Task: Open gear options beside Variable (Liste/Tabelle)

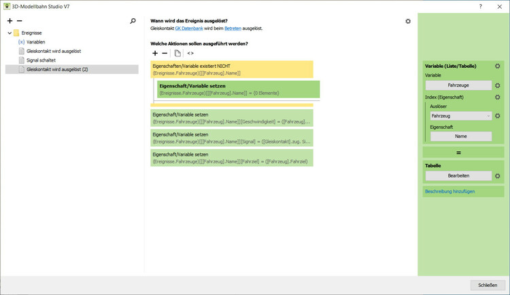Action: point(498,66)
